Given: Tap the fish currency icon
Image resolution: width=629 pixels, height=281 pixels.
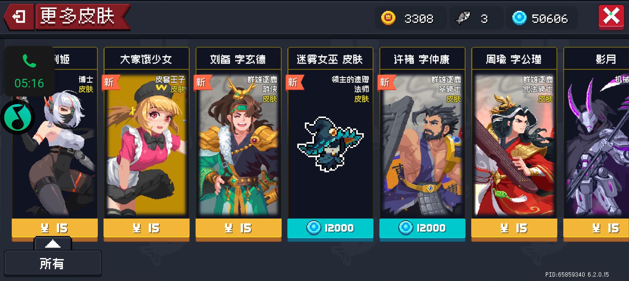Looking at the screenshot, I should (462, 18).
